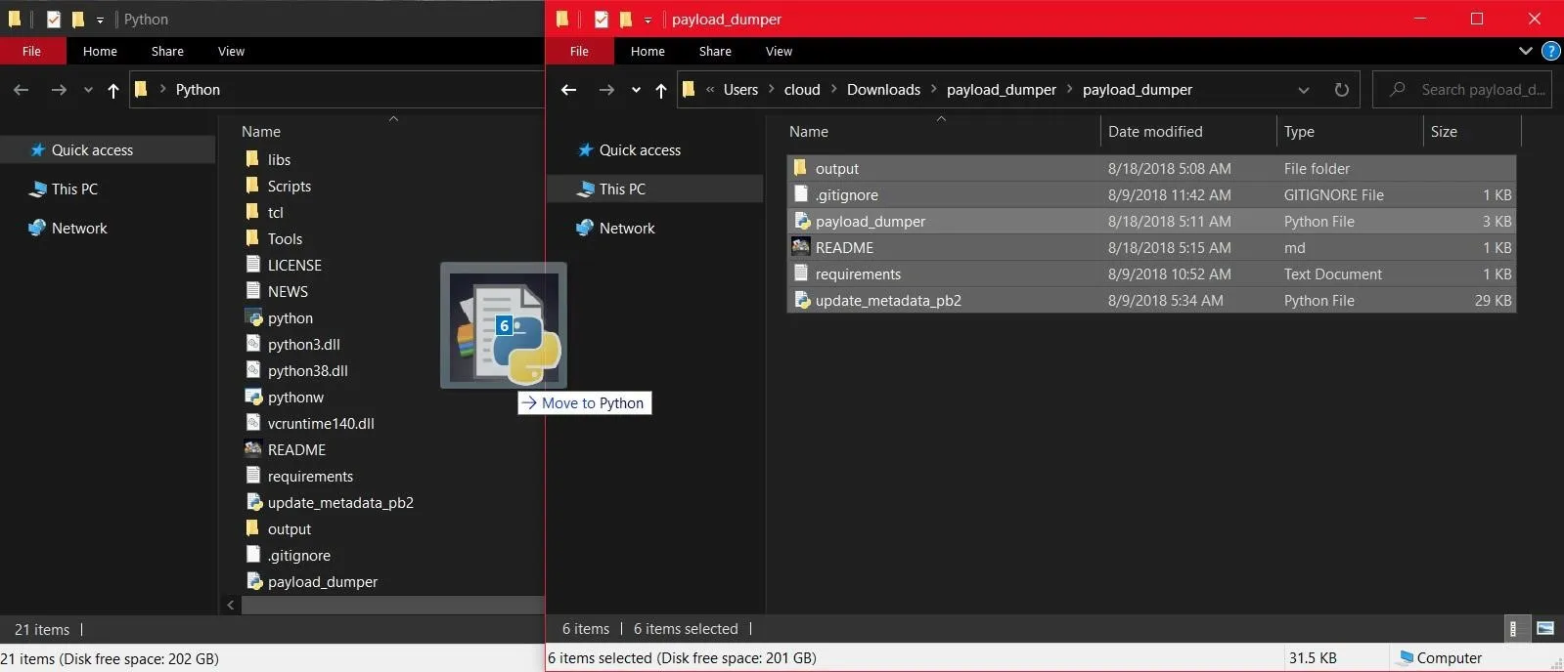Switch to details view in status bar

point(1513,629)
